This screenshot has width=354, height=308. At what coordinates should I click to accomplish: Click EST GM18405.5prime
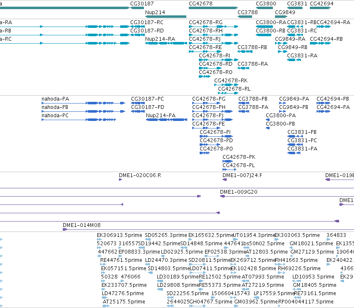314,285
